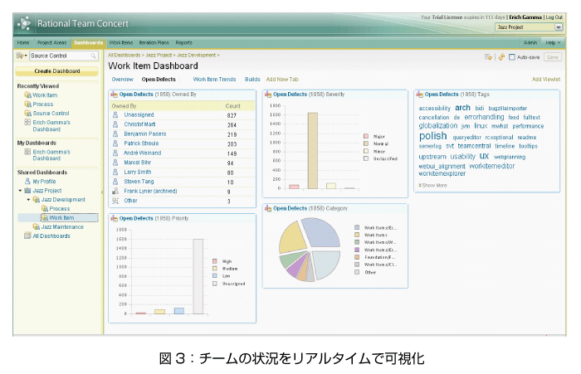Click the High legend swatch in Priority chart
Viewport: 581px width, 374px height.
pyautogui.click(x=214, y=261)
